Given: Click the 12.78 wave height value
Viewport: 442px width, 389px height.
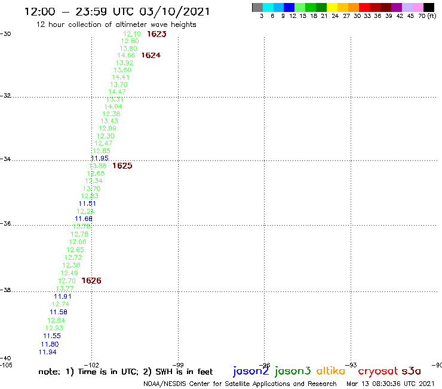Looking at the screenshot, I should coord(79,234).
